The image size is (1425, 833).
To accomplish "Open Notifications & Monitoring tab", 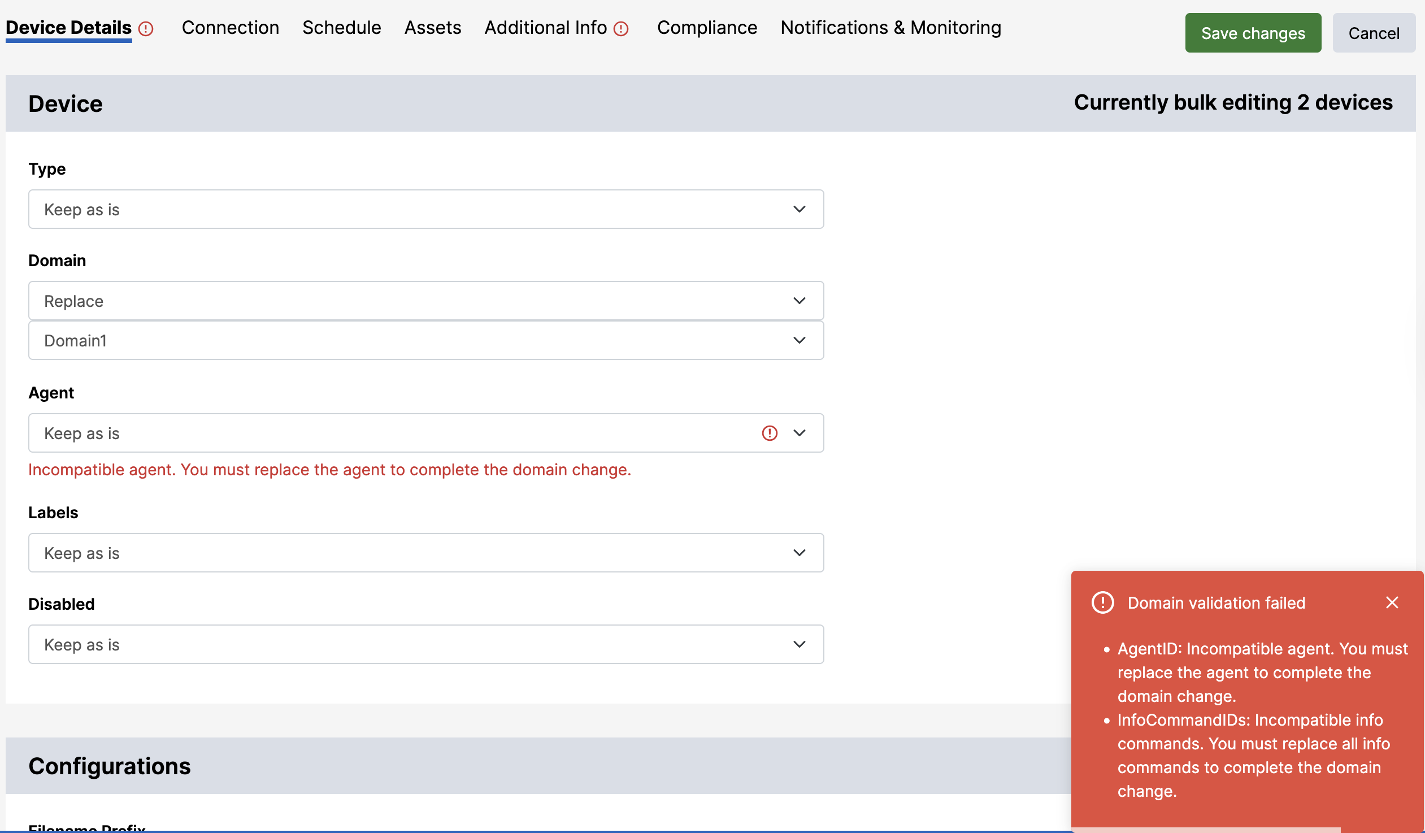I will pos(890,28).
